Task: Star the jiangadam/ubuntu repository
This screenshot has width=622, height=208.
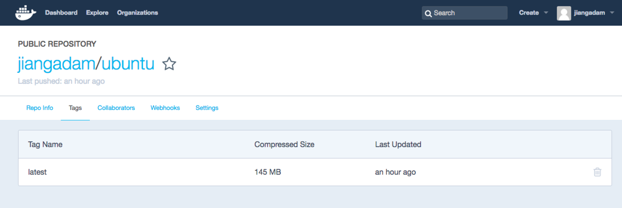Action: point(170,64)
